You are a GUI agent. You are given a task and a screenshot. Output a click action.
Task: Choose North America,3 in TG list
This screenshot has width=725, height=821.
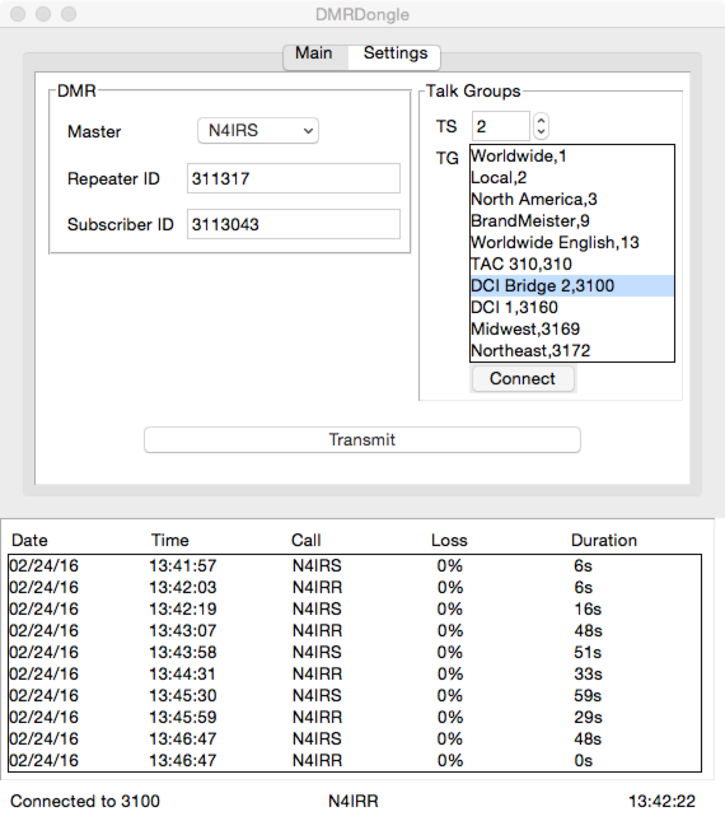click(x=572, y=199)
